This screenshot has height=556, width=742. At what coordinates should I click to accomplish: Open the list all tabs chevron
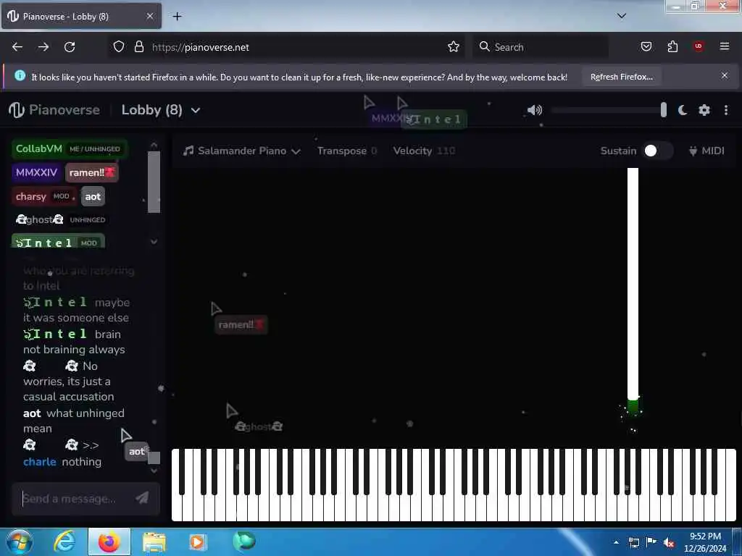pos(622,16)
